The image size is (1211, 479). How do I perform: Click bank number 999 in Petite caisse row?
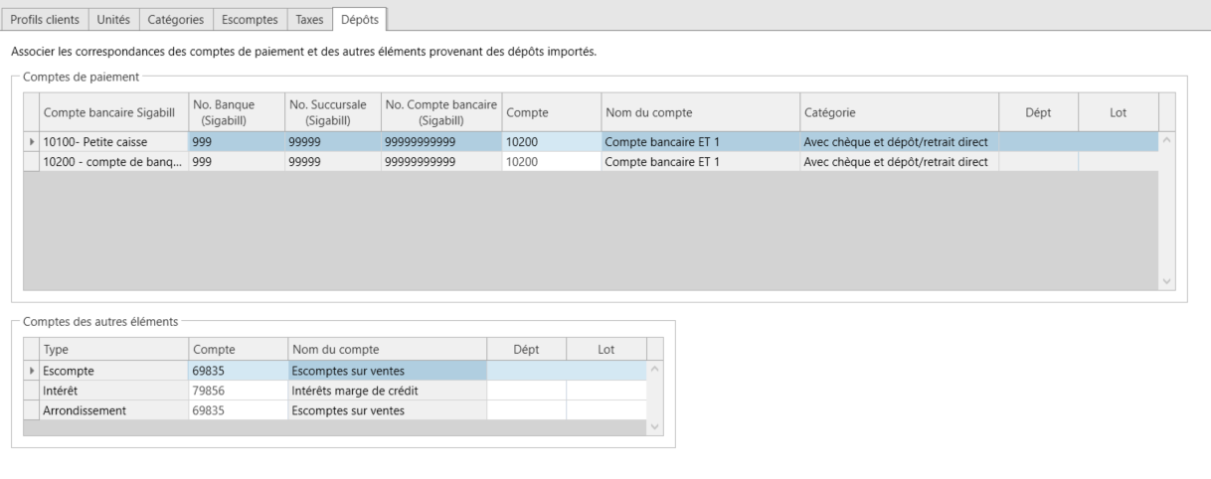point(236,142)
